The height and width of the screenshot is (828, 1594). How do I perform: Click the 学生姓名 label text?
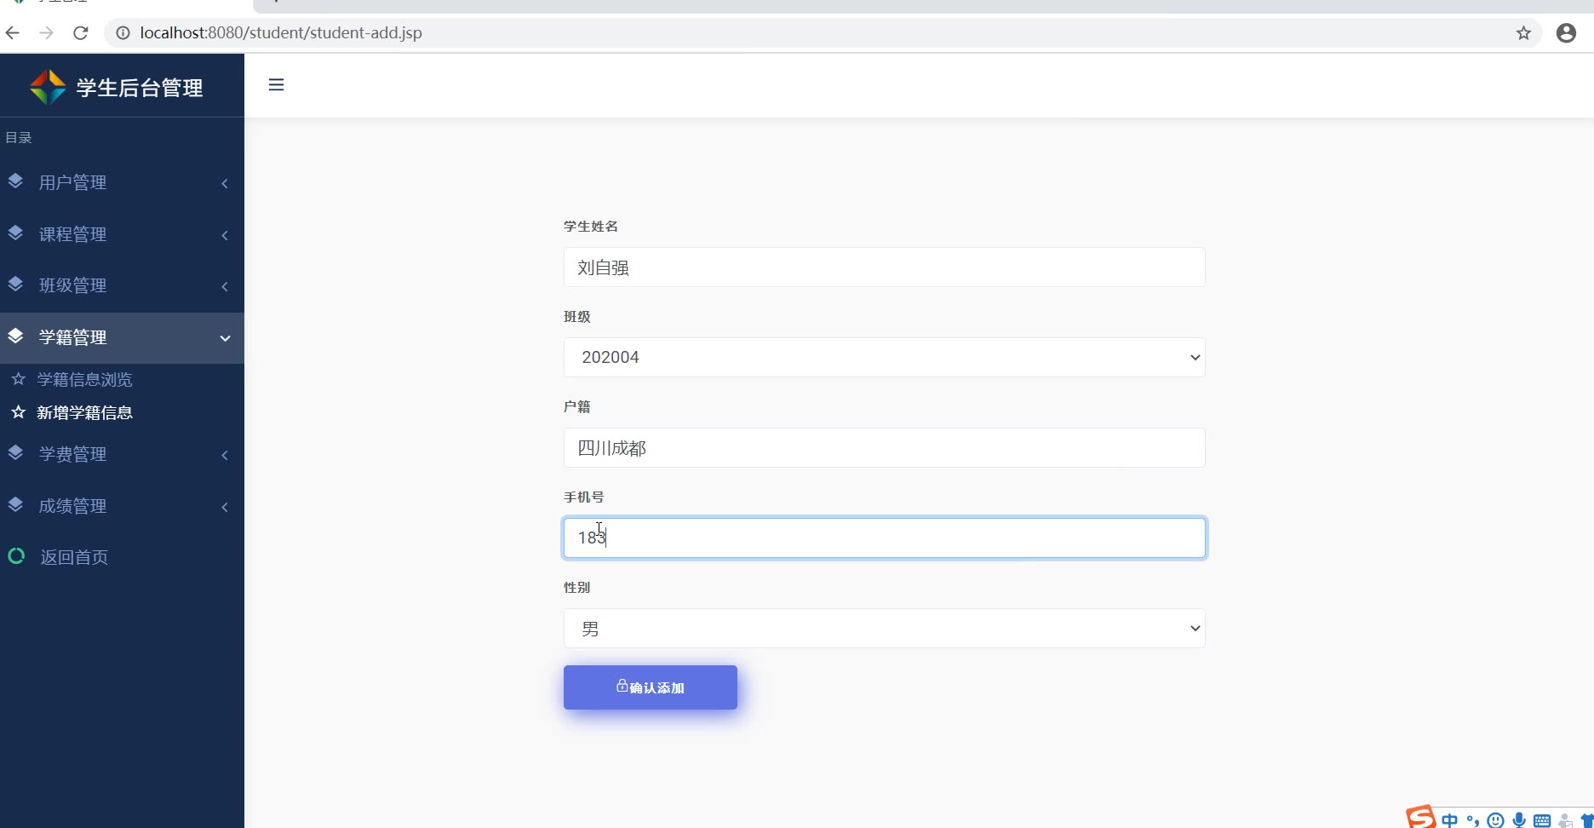coord(591,226)
